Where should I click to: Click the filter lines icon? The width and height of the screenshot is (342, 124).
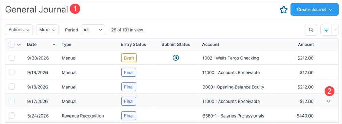click(x=326, y=30)
